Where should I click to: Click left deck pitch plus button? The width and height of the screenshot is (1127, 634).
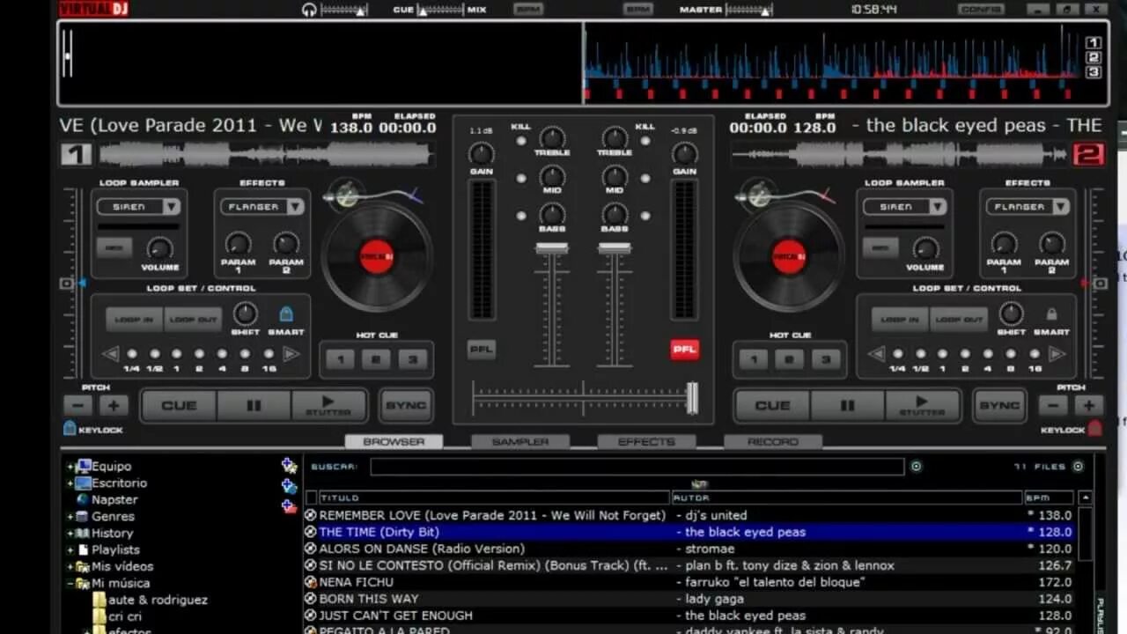[x=114, y=406]
